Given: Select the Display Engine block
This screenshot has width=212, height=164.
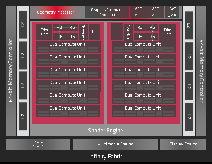Looking at the screenshot, I should tap(183, 144).
